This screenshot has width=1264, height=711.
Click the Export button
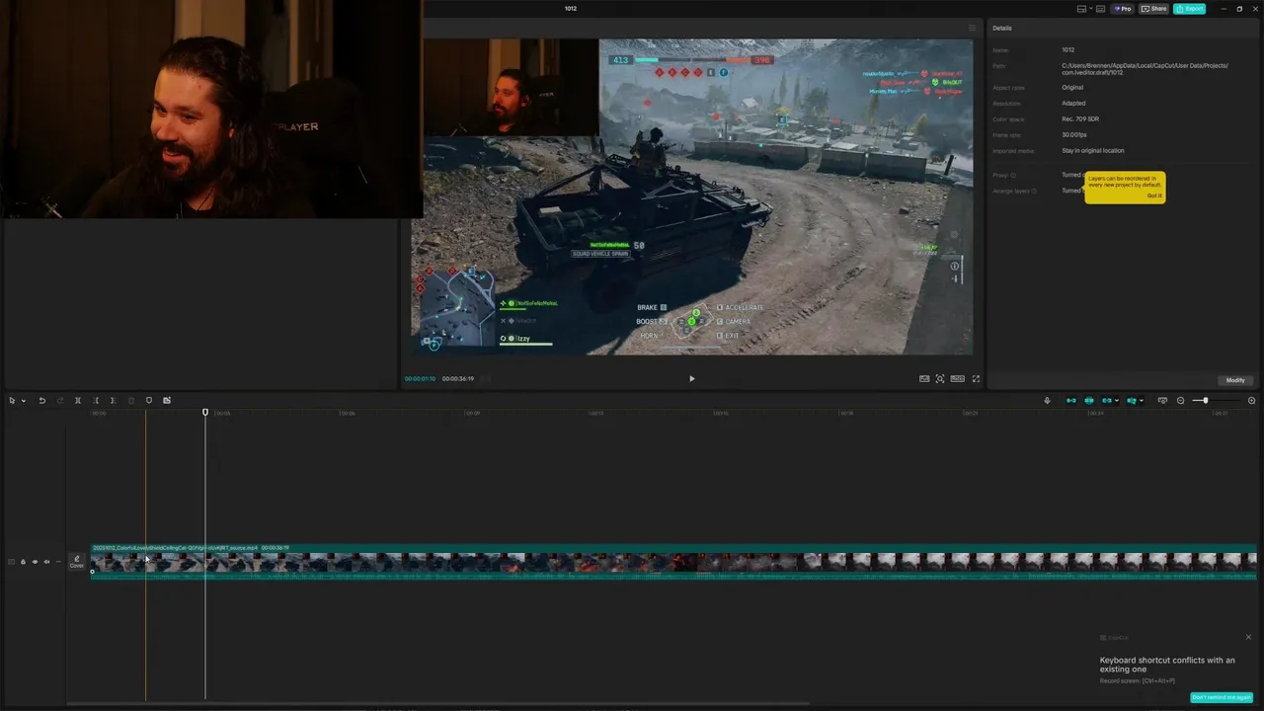pos(1190,9)
